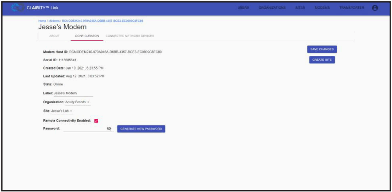Open the Organization dropdown Acuity Brands

78,102
